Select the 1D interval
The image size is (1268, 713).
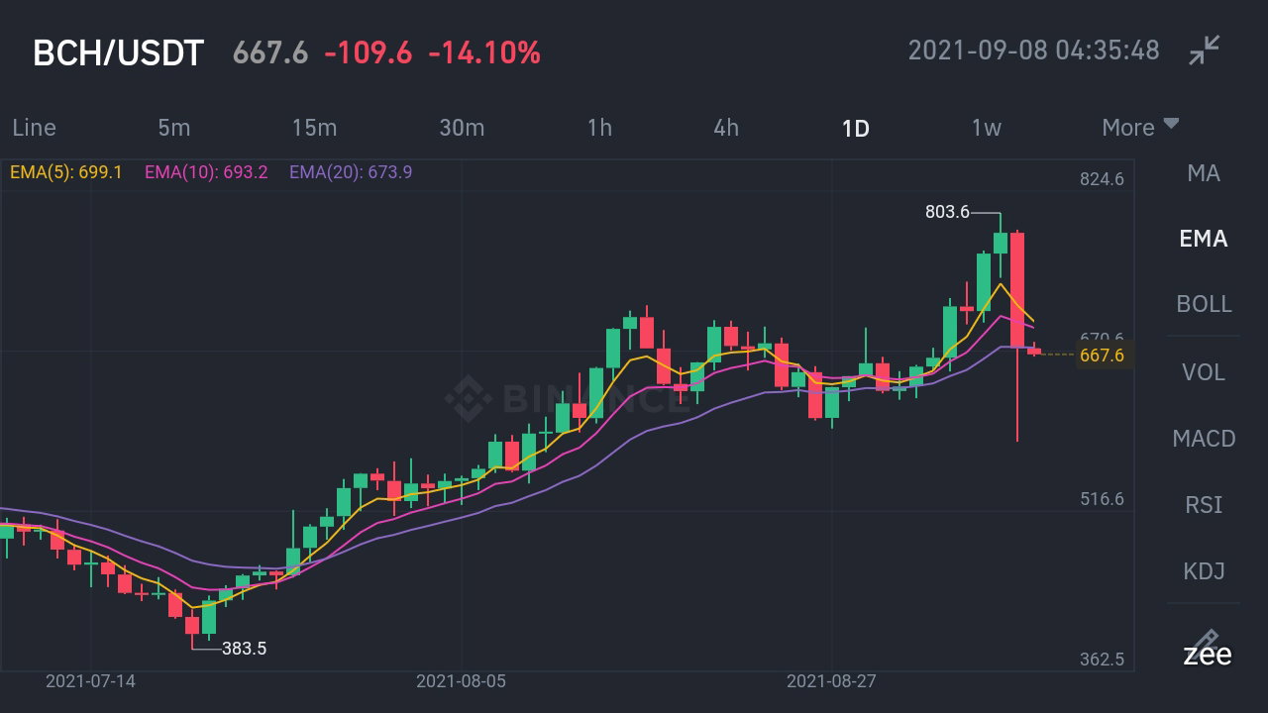(855, 128)
